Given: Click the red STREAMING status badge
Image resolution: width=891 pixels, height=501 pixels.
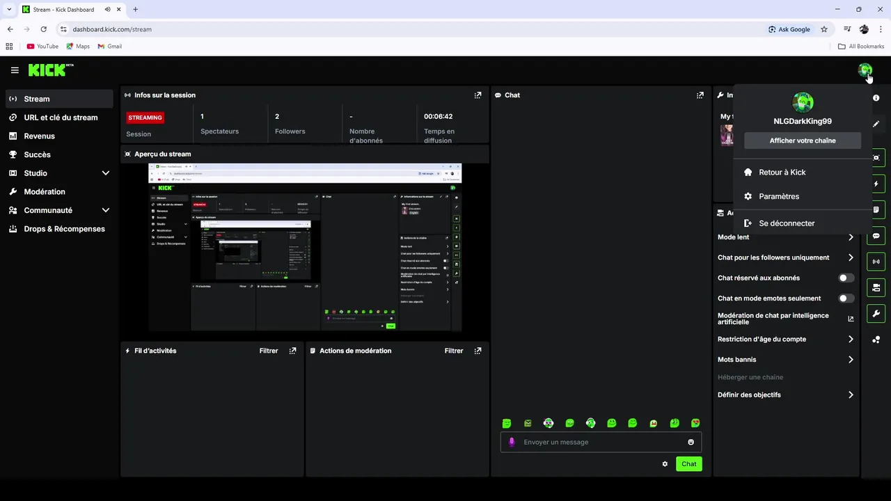Looking at the screenshot, I should pyautogui.click(x=145, y=118).
